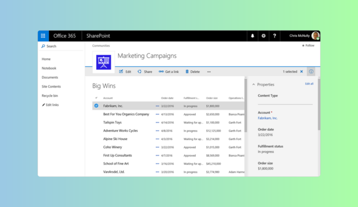Open ellipsis menu for Fabrikam, Inc.
The width and height of the screenshot is (358, 207).
[157, 106]
